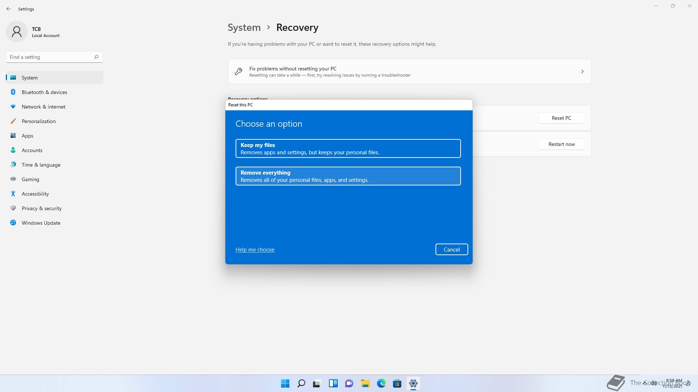Click the Reset PC button
Viewport: 698px width, 392px height.
tap(561, 118)
